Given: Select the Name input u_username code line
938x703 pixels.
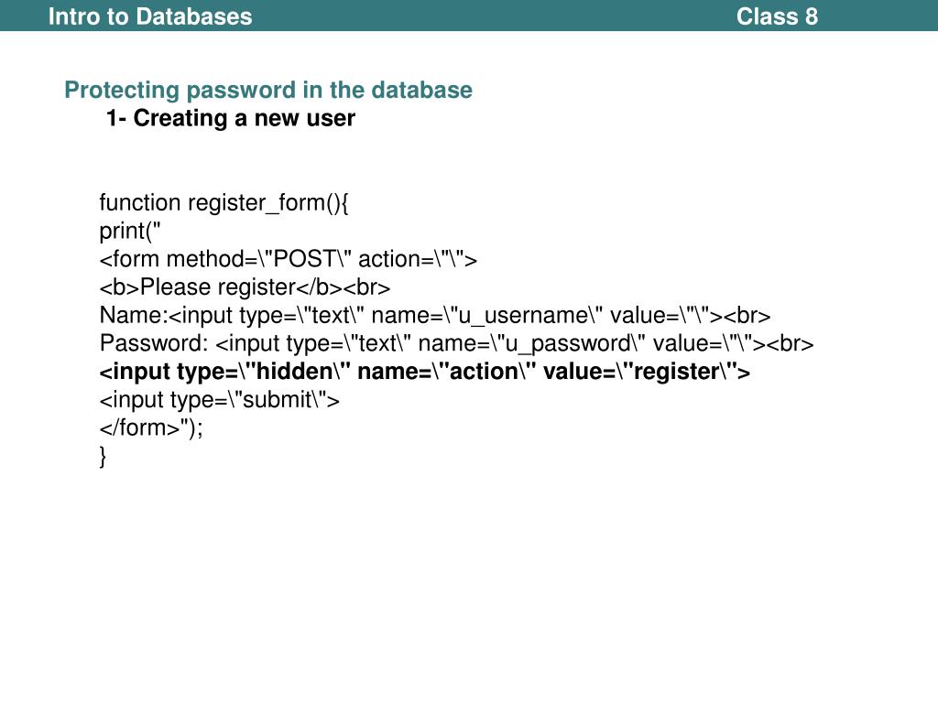Looking at the screenshot, I should pos(435,316).
